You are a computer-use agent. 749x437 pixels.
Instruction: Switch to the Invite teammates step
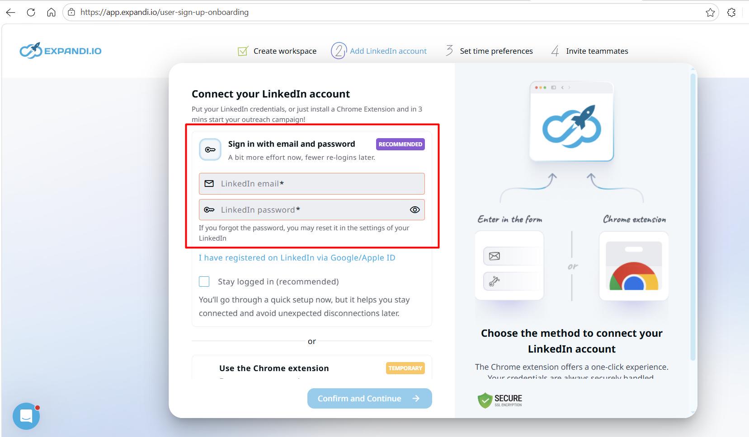point(596,51)
